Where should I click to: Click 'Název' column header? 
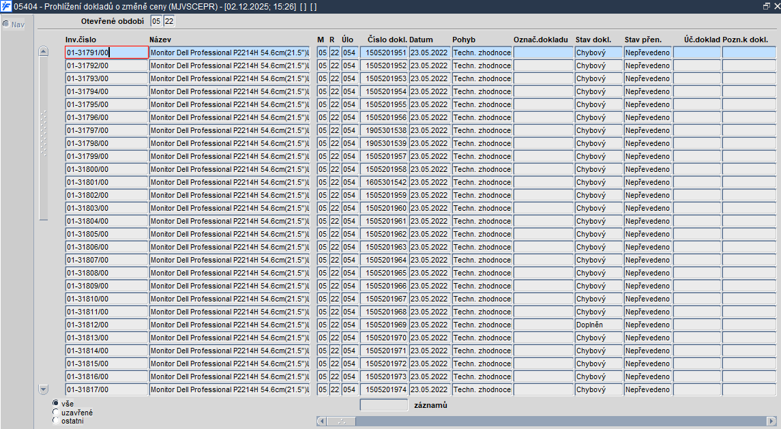click(160, 40)
